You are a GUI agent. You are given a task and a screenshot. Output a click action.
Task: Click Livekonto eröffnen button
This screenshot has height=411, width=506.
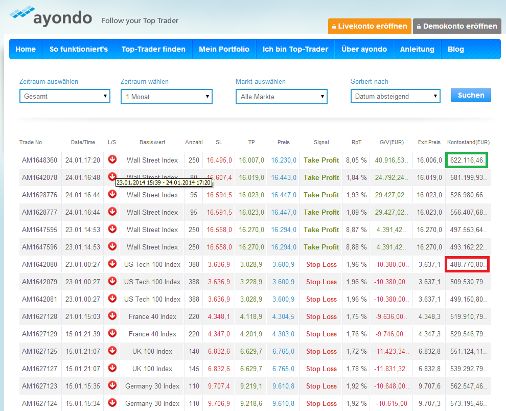click(x=370, y=26)
